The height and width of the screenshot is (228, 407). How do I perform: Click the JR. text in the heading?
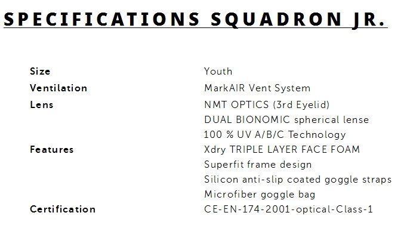click(x=369, y=20)
